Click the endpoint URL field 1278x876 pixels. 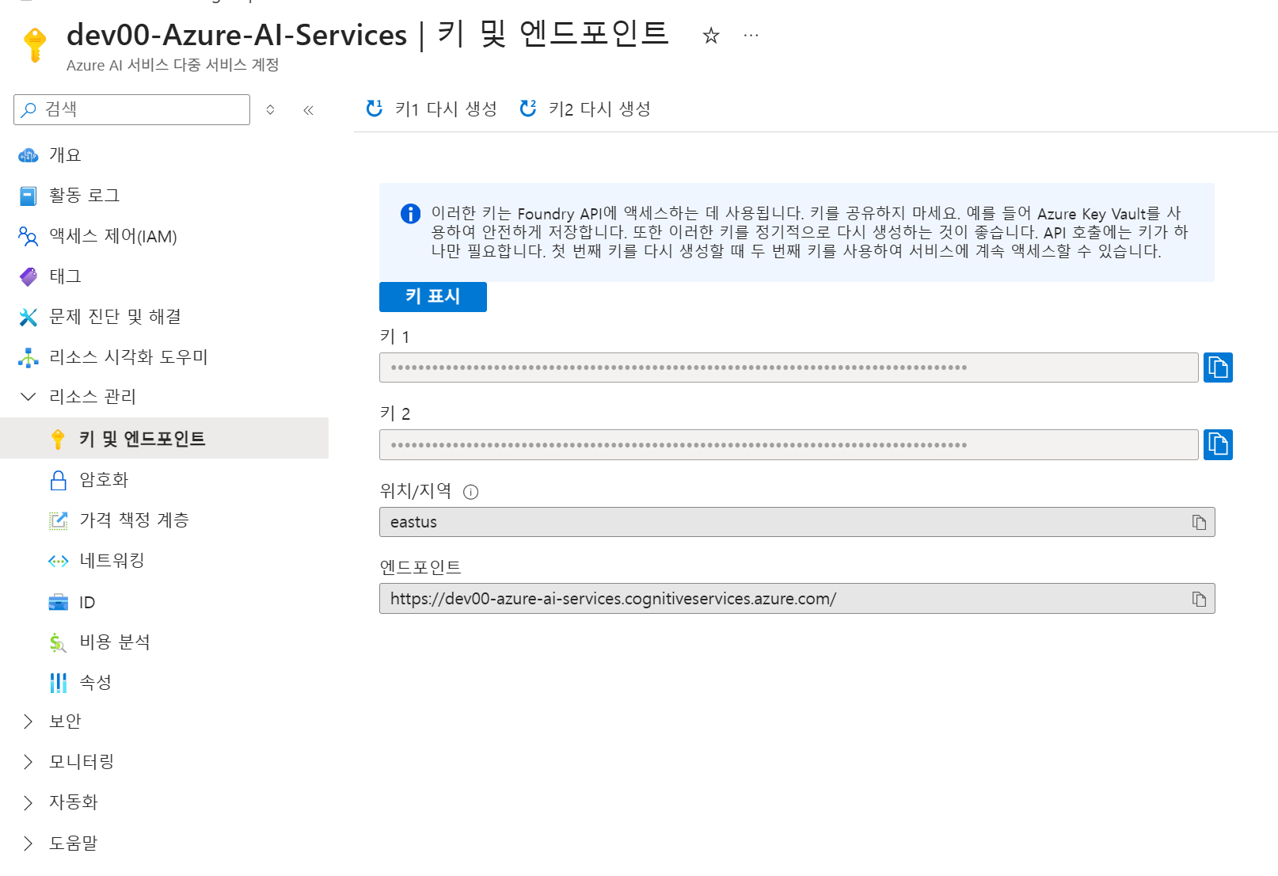tap(797, 599)
